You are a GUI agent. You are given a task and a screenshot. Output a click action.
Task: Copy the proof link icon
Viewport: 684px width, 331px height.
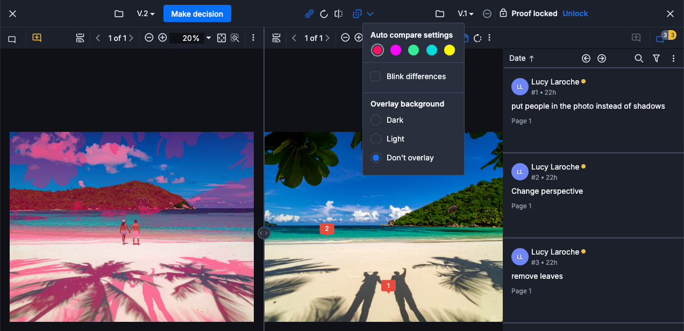click(309, 13)
